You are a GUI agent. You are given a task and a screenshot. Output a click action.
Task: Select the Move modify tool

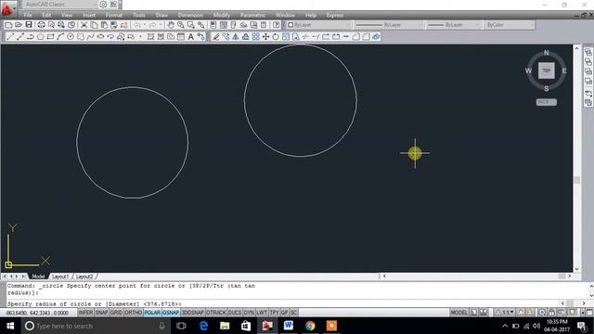(265, 37)
